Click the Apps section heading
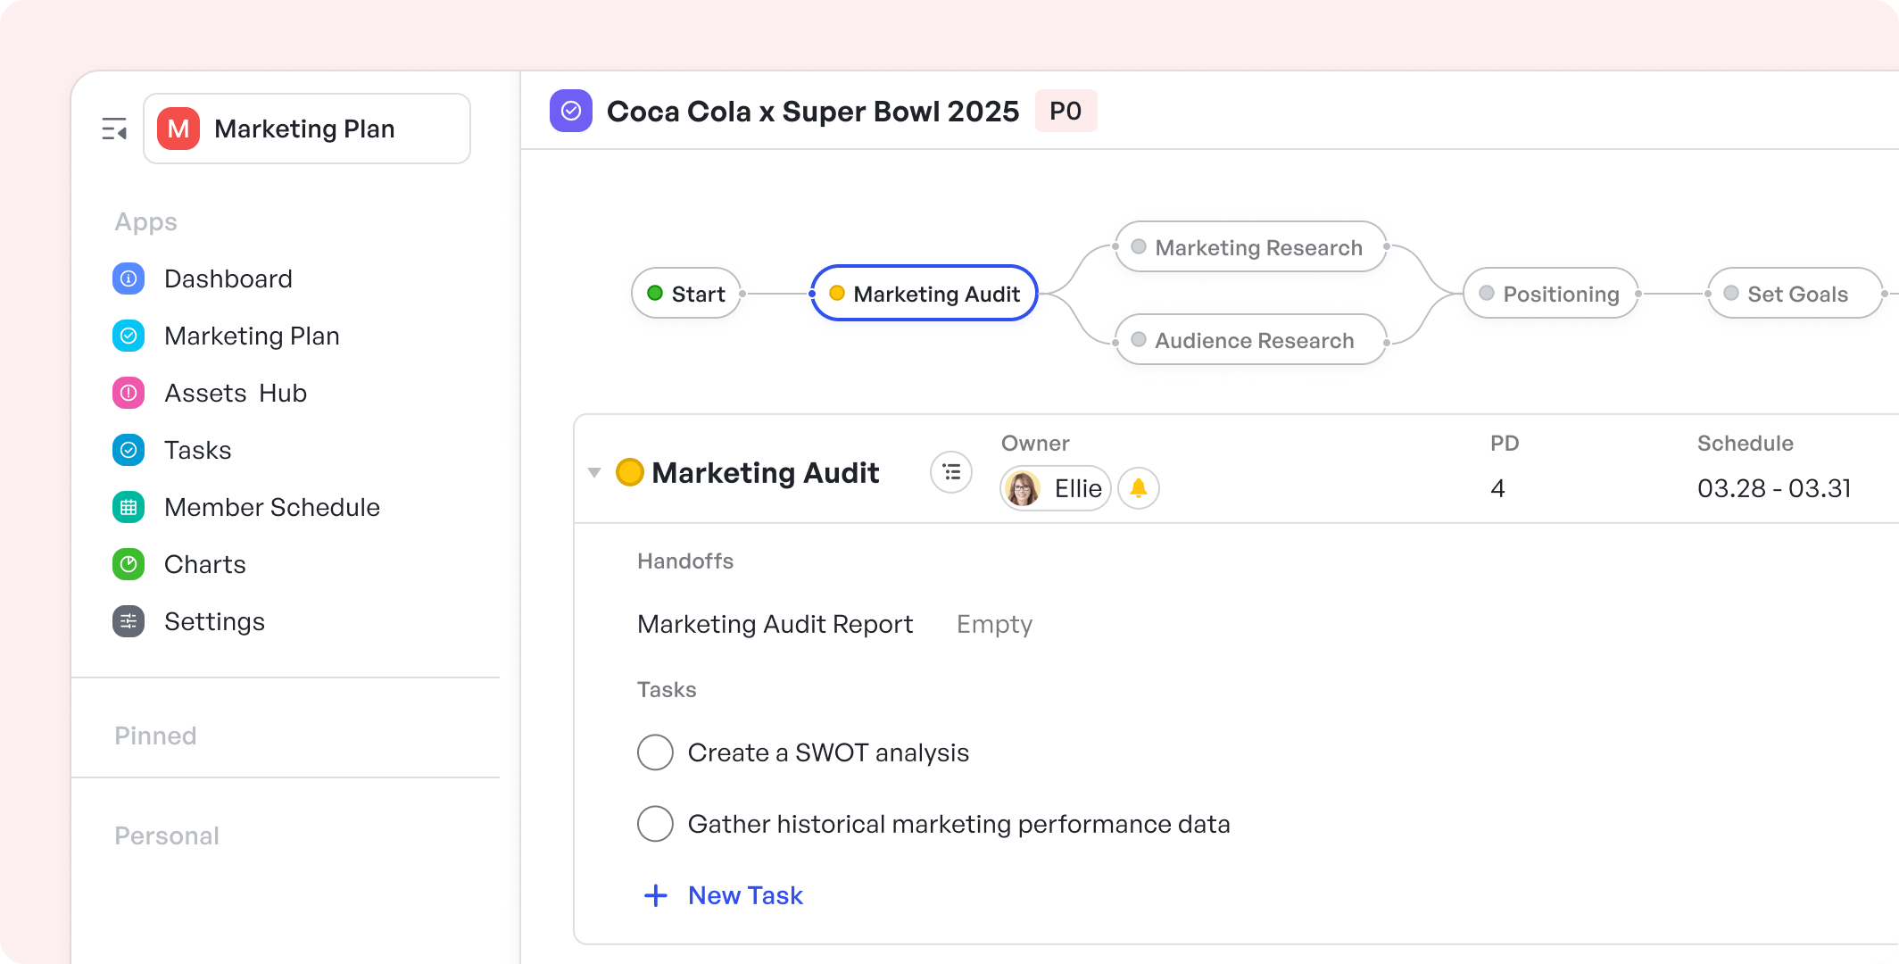The image size is (1899, 964). [145, 221]
